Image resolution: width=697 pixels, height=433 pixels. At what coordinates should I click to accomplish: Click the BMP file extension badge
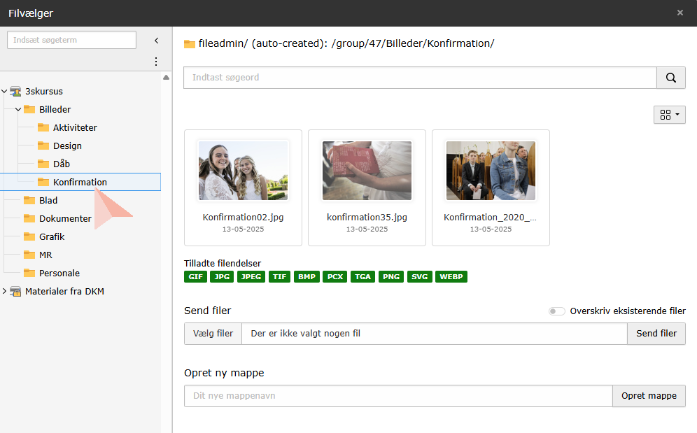(307, 277)
